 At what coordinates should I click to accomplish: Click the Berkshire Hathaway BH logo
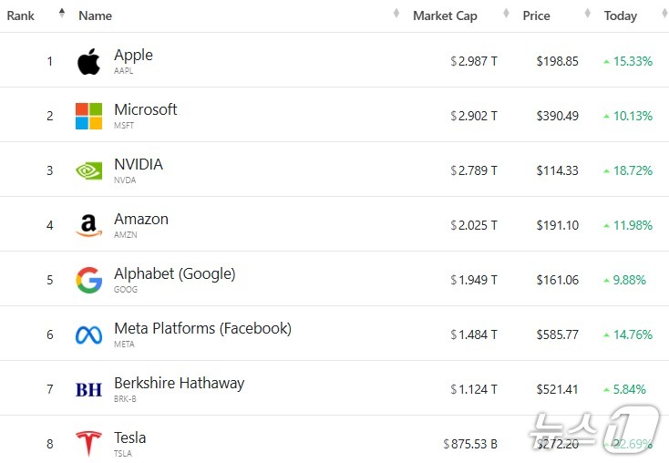click(88, 389)
